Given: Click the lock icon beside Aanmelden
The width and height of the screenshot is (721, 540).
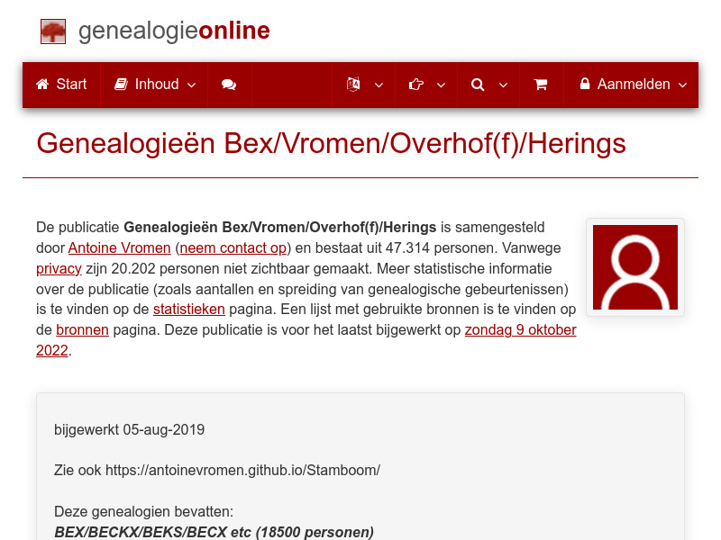Looking at the screenshot, I should pos(586,84).
